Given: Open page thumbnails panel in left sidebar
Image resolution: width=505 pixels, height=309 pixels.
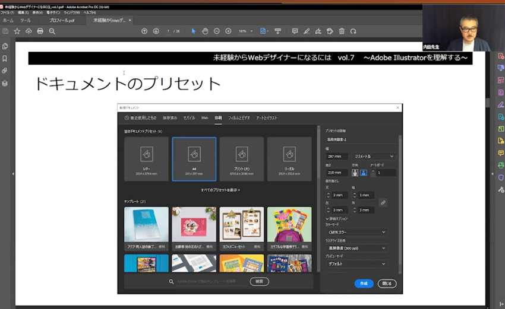Looking at the screenshot, I should [x=5, y=46].
